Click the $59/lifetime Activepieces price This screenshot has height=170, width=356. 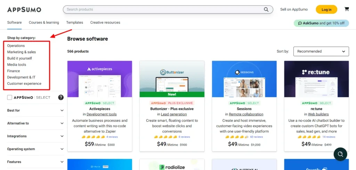95,144
